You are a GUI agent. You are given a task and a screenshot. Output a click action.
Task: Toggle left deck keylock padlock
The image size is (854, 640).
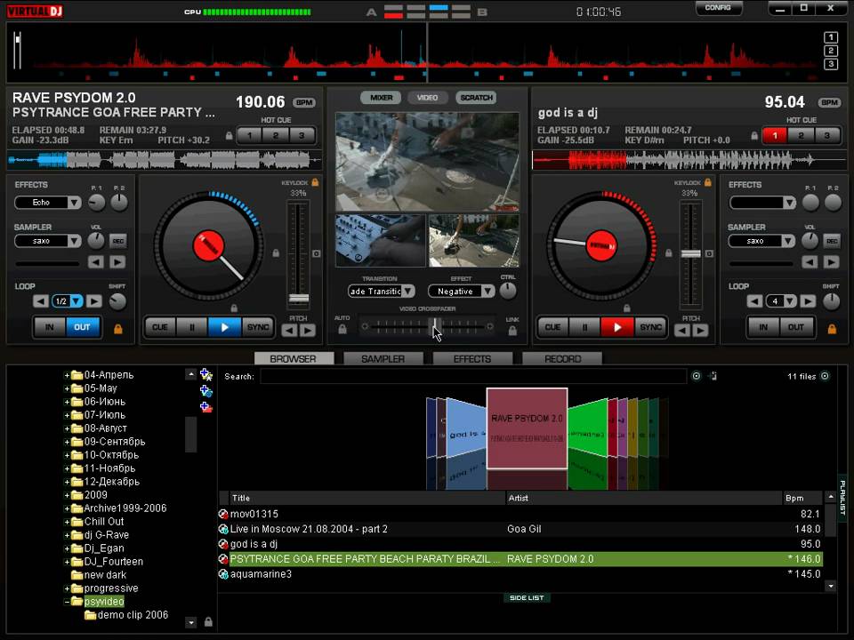[x=315, y=182]
